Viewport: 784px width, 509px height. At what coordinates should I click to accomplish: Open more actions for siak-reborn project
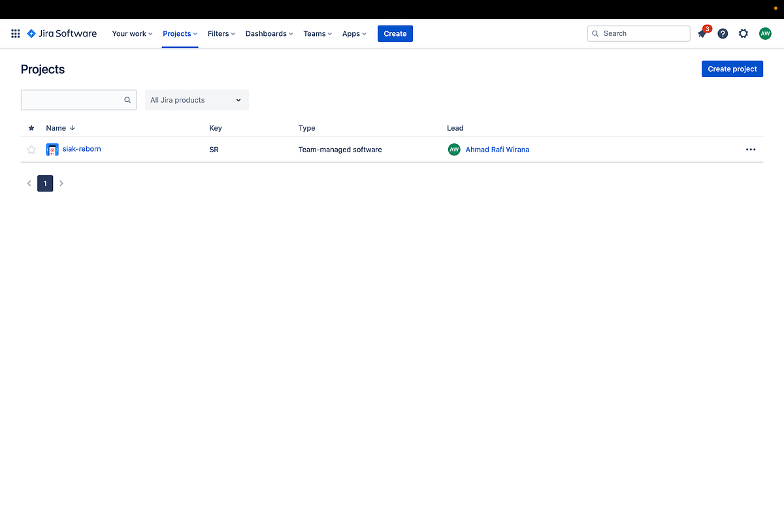pos(751,150)
